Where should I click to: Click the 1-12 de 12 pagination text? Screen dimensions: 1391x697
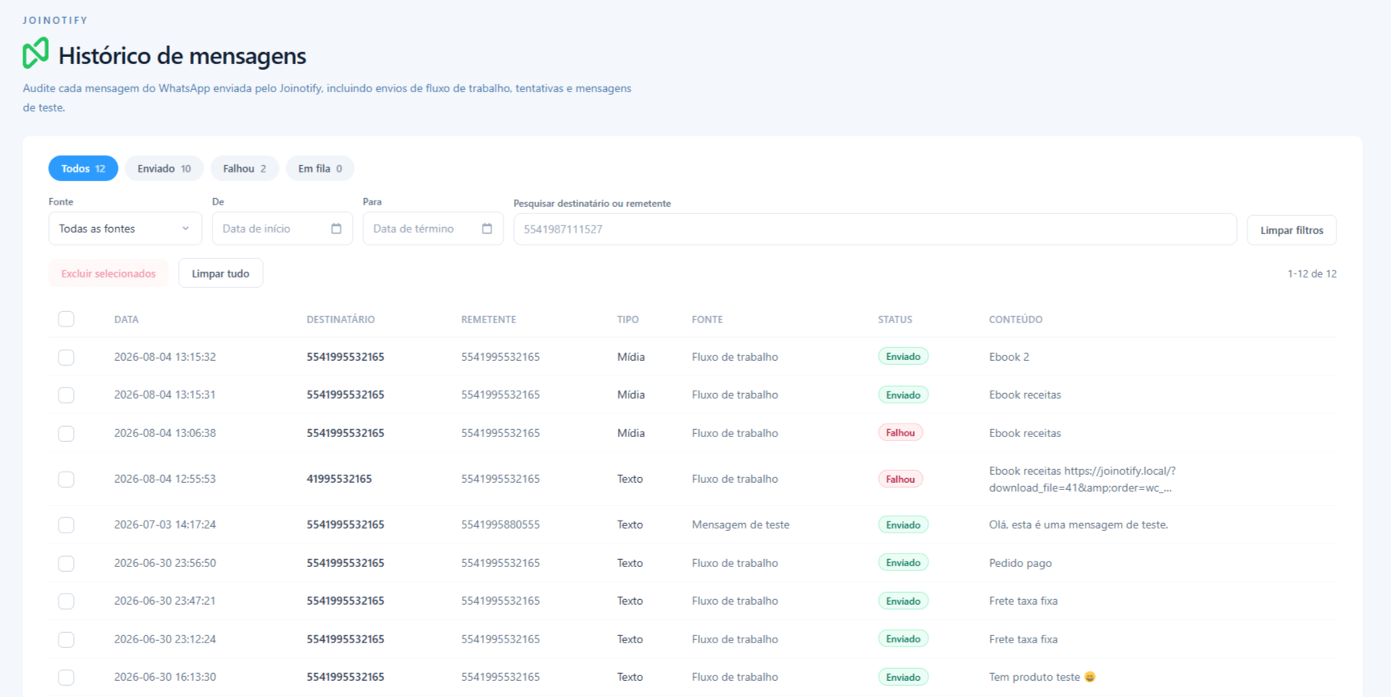click(1312, 274)
